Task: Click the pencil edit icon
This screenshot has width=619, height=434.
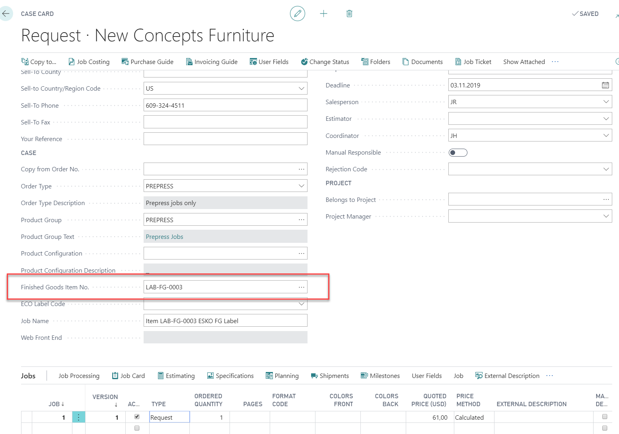Action: point(297,14)
